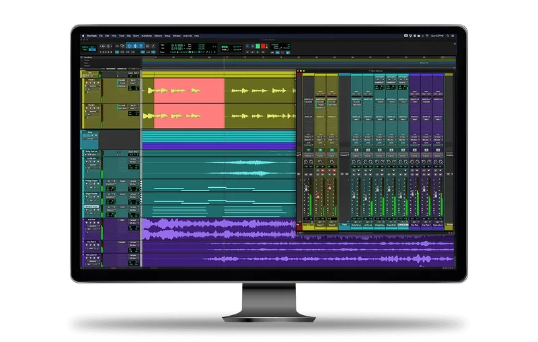This screenshot has width=538, height=342.
Task: Click the Fast Forward transport button
Action: [x=258, y=53]
